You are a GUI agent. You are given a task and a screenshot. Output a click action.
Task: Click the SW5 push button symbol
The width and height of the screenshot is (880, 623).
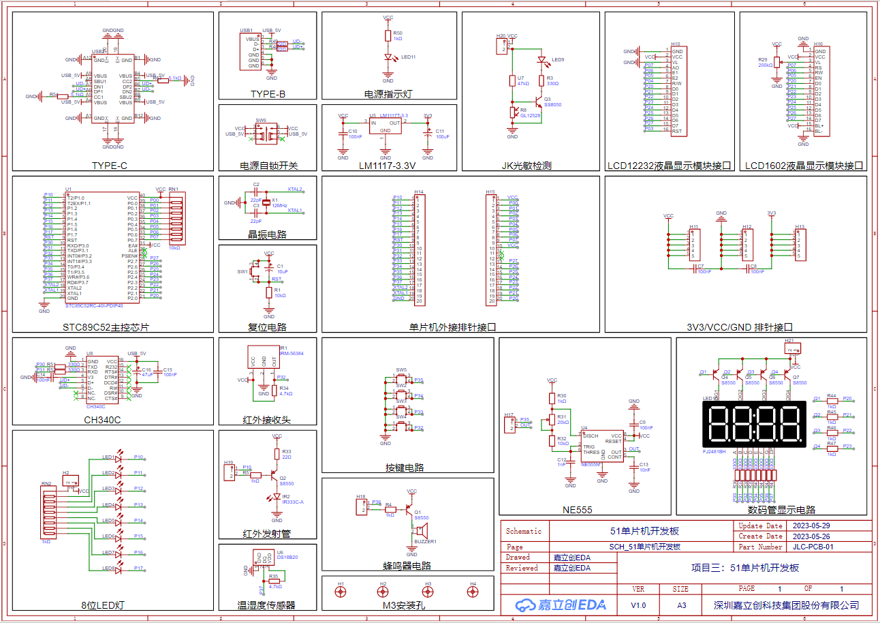point(402,379)
